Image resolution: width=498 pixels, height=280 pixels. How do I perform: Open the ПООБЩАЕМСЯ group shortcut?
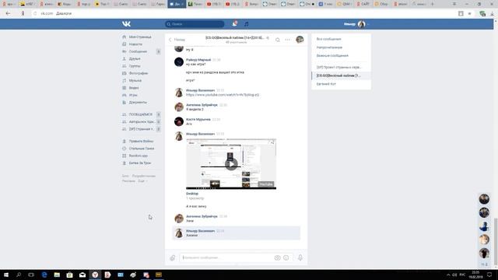click(x=141, y=114)
